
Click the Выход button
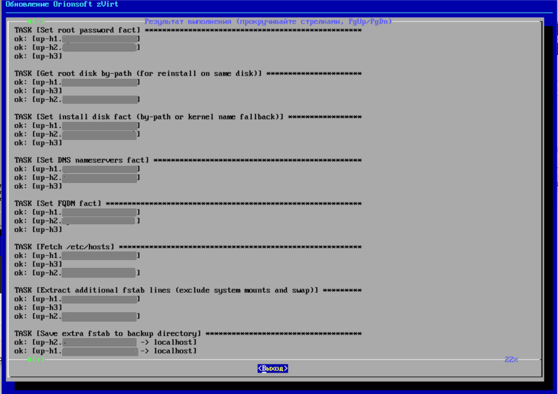(x=273, y=369)
